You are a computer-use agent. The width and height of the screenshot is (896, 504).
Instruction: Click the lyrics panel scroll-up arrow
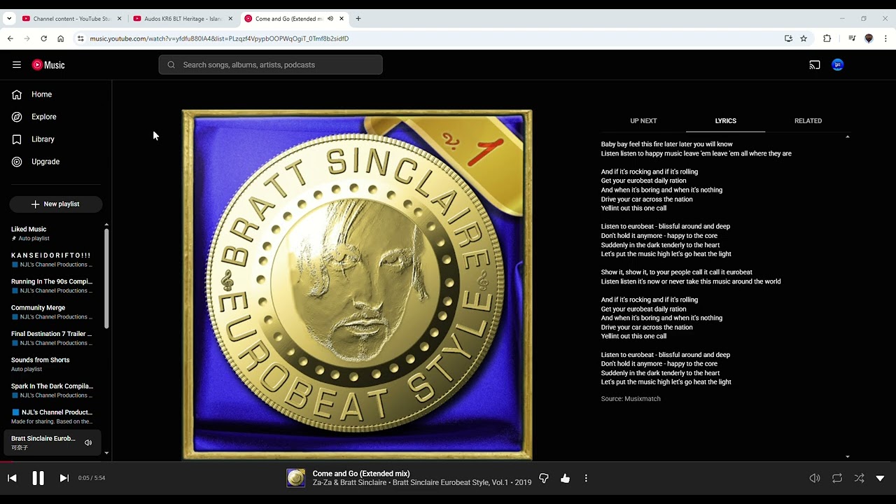tap(848, 137)
